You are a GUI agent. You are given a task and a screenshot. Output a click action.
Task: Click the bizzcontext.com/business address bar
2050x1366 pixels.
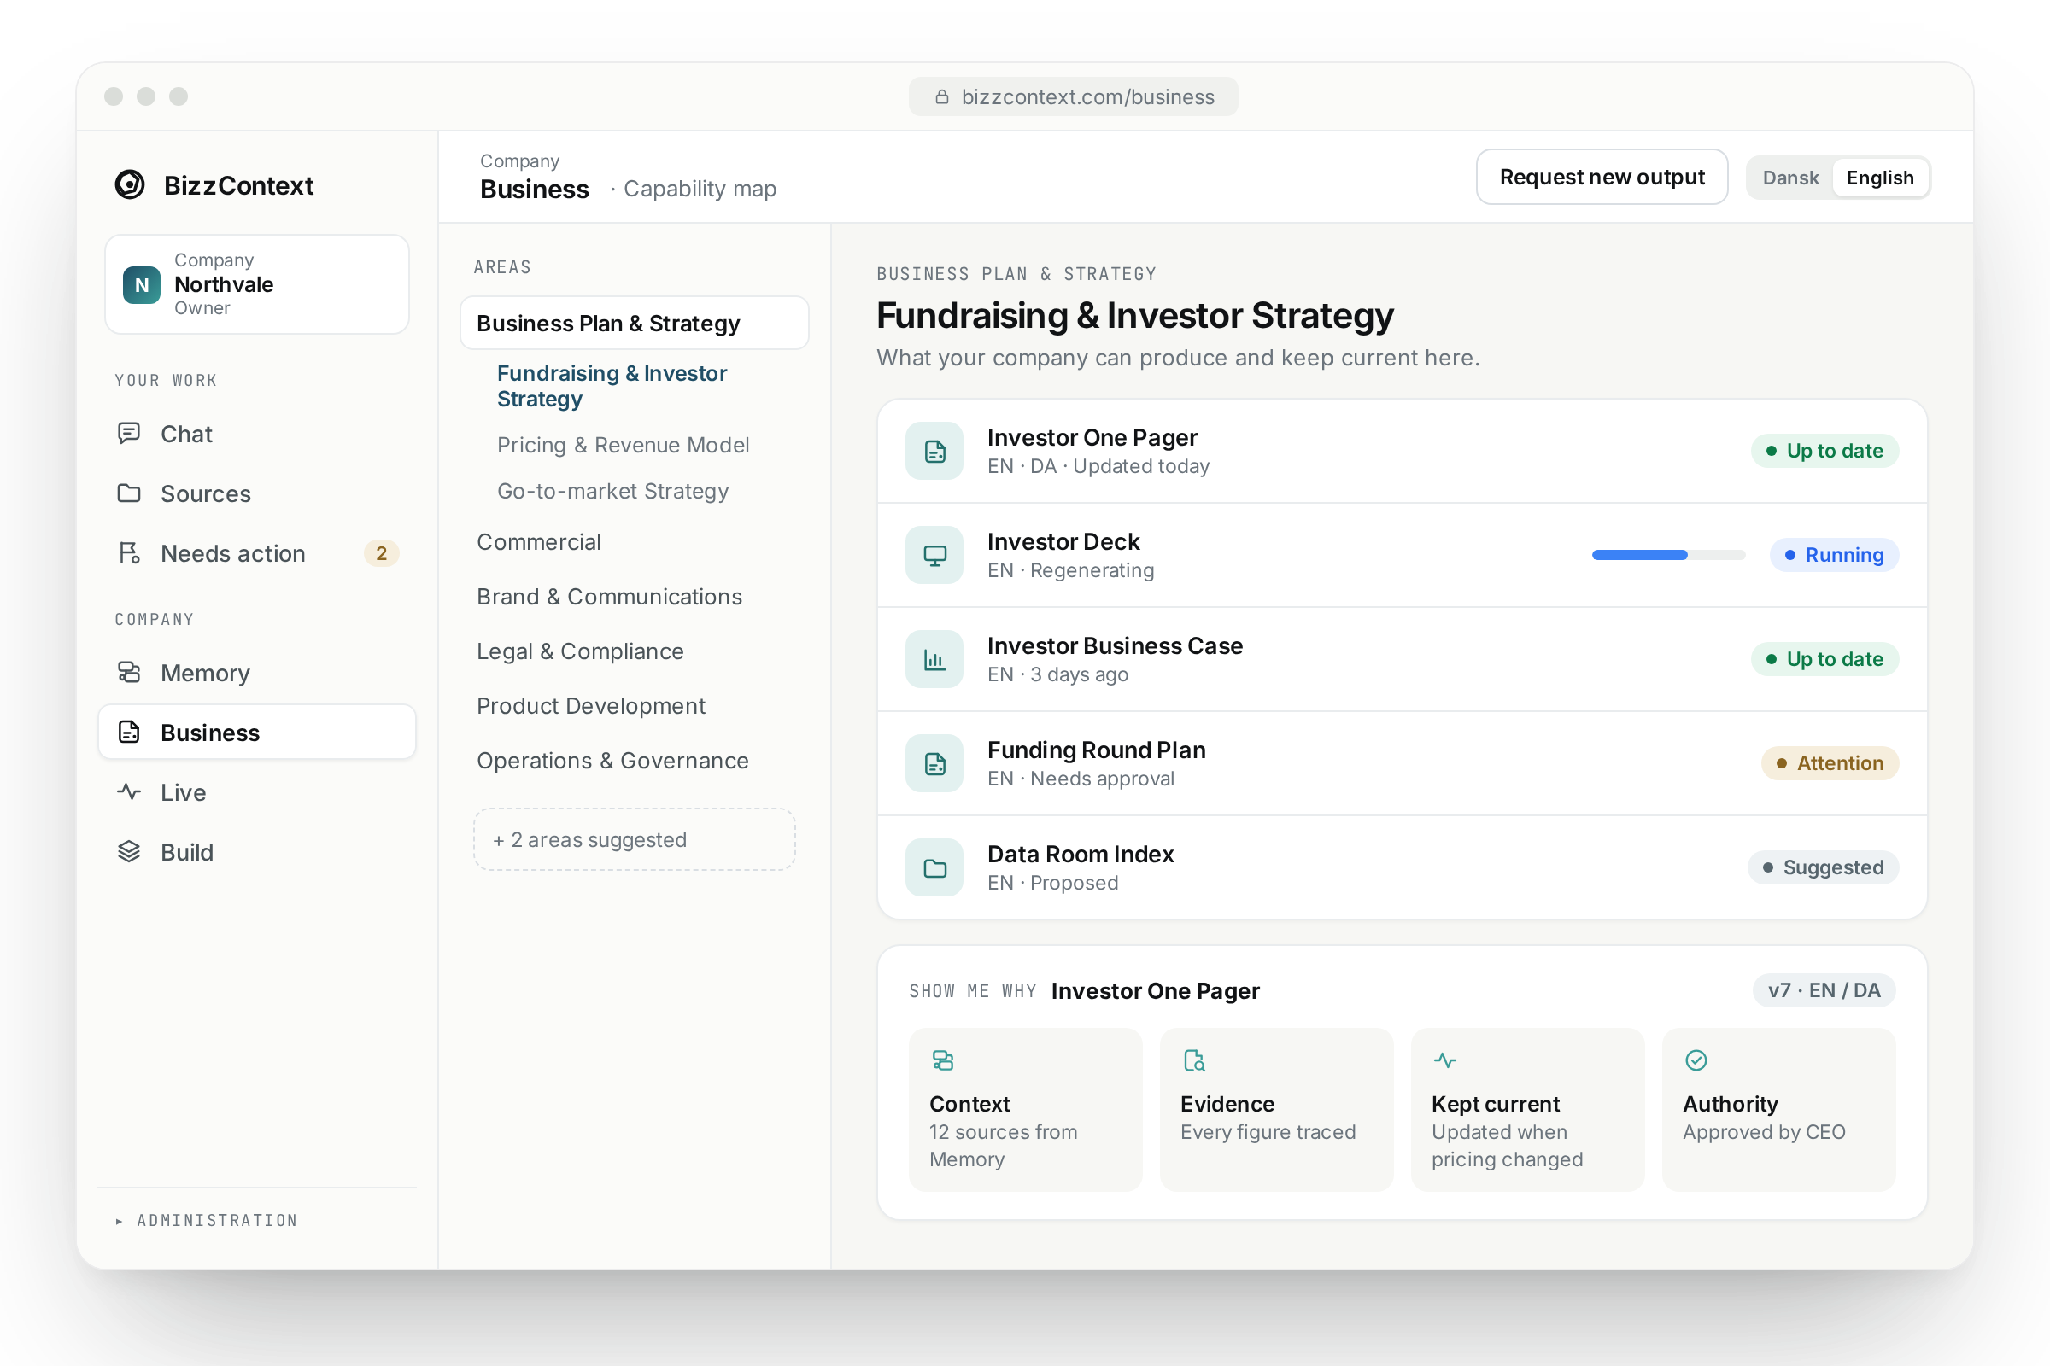(1073, 96)
